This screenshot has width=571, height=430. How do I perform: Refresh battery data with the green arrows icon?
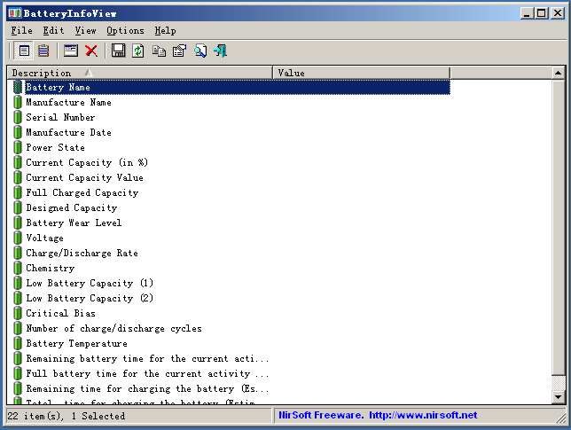click(138, 51)
